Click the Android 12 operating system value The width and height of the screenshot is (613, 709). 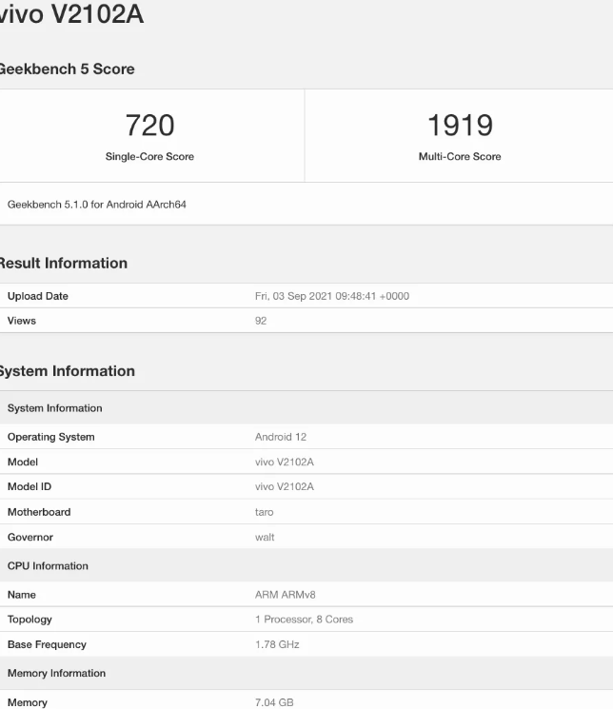click(281, 437)
